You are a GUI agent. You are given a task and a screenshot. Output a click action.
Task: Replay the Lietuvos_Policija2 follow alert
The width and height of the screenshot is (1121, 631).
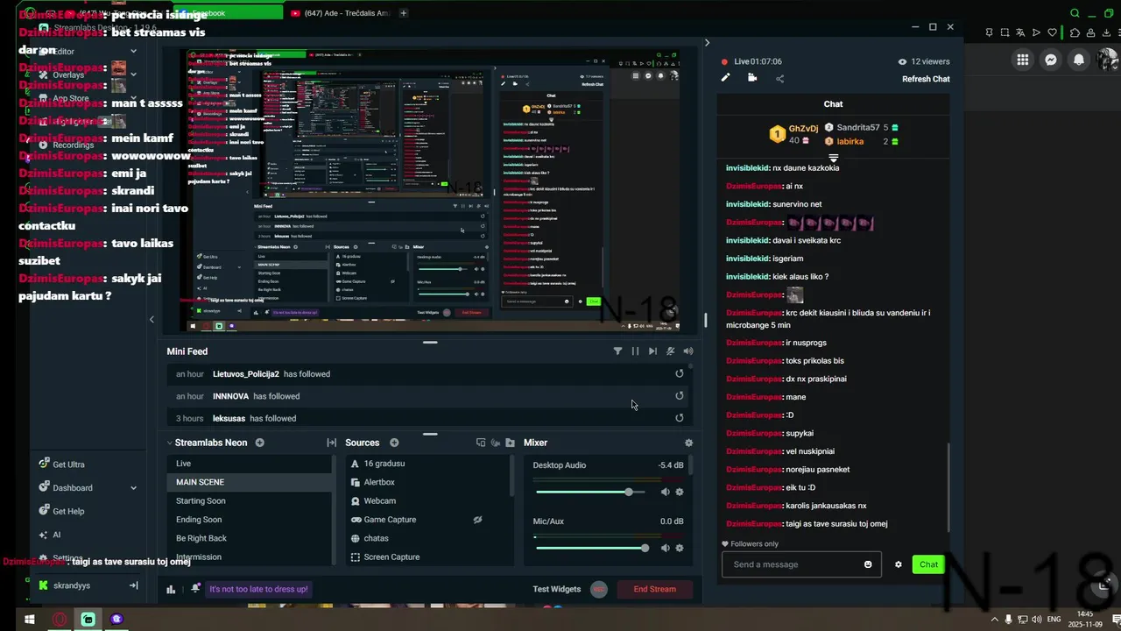pyautogui.click(x=679, y=373)
